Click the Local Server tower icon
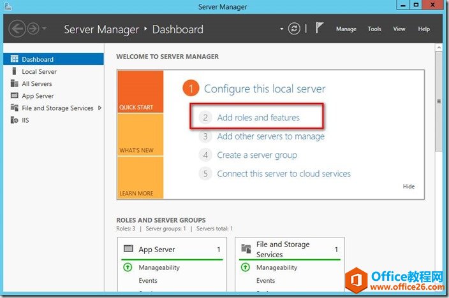Image resolution: width=449 pixels, height=298 pixels. tap(14, 71)
